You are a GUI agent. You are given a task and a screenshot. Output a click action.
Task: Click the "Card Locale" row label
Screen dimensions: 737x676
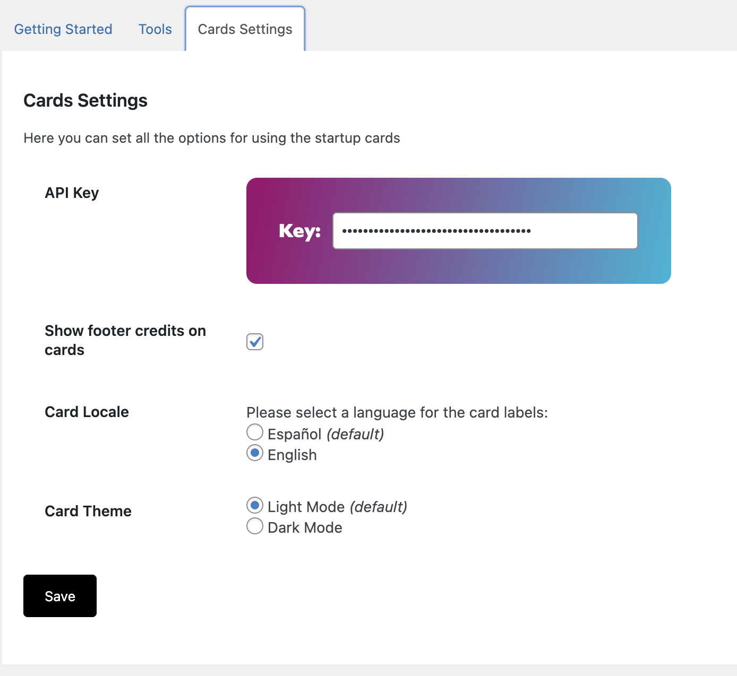coord(87,412)
